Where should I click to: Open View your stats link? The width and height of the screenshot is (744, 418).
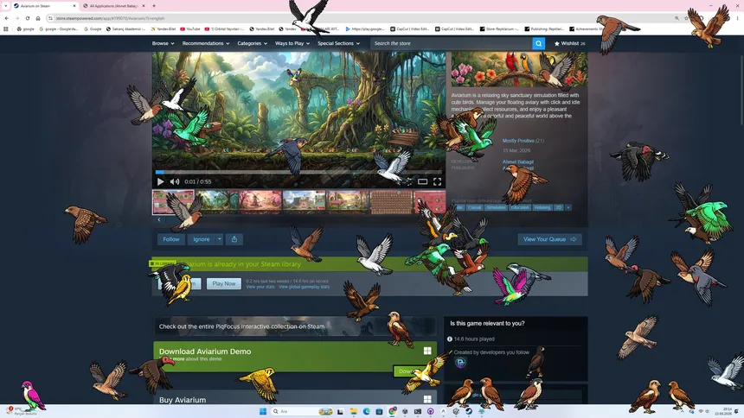[260, 287]
